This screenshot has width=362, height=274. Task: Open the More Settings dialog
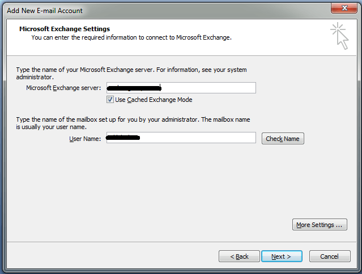(320, 225)
